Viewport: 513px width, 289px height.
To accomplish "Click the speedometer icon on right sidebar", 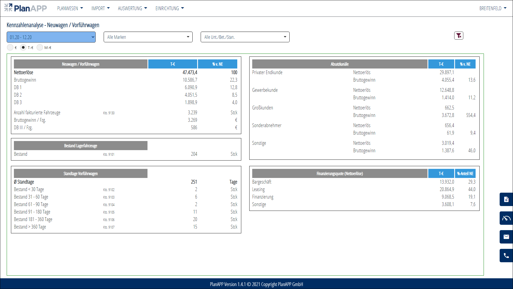I will coord(506,218).
